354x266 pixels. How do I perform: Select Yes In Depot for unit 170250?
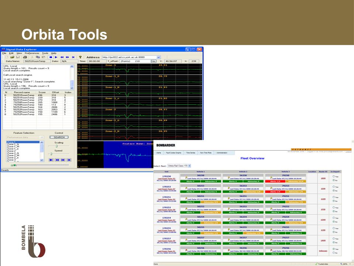point(334,177)
